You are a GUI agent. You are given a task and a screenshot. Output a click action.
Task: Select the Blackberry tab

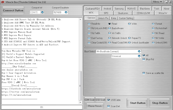(145, 8)
